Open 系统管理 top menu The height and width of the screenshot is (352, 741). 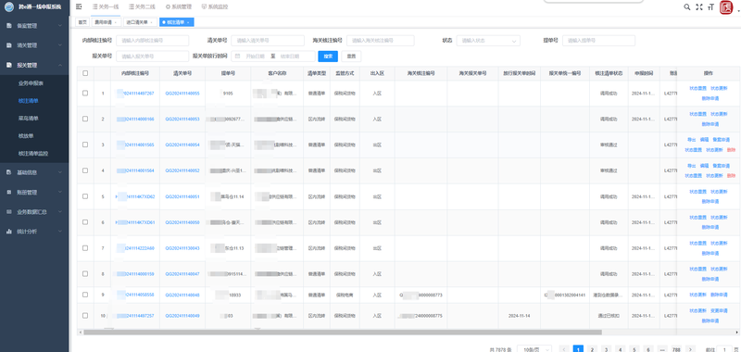(179, 7)
